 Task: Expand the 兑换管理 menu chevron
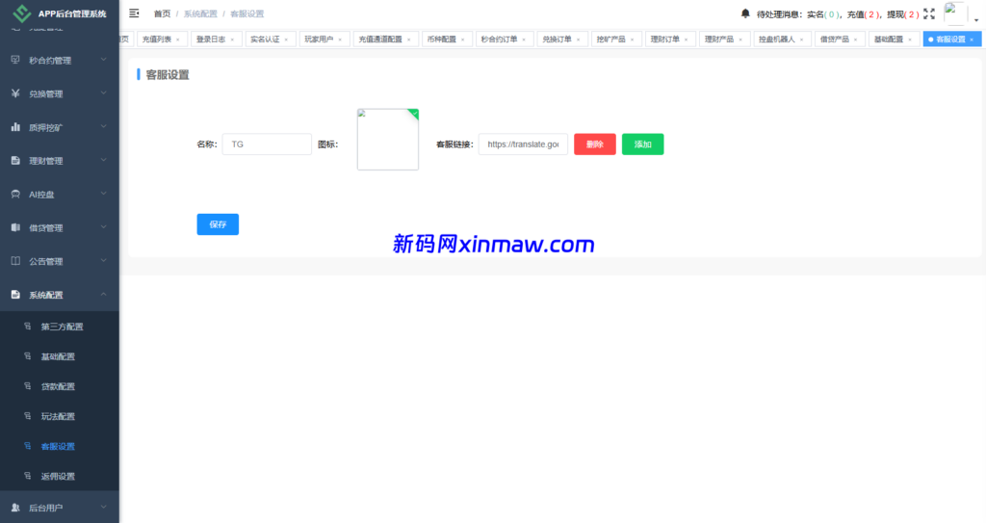coord(104,92)
